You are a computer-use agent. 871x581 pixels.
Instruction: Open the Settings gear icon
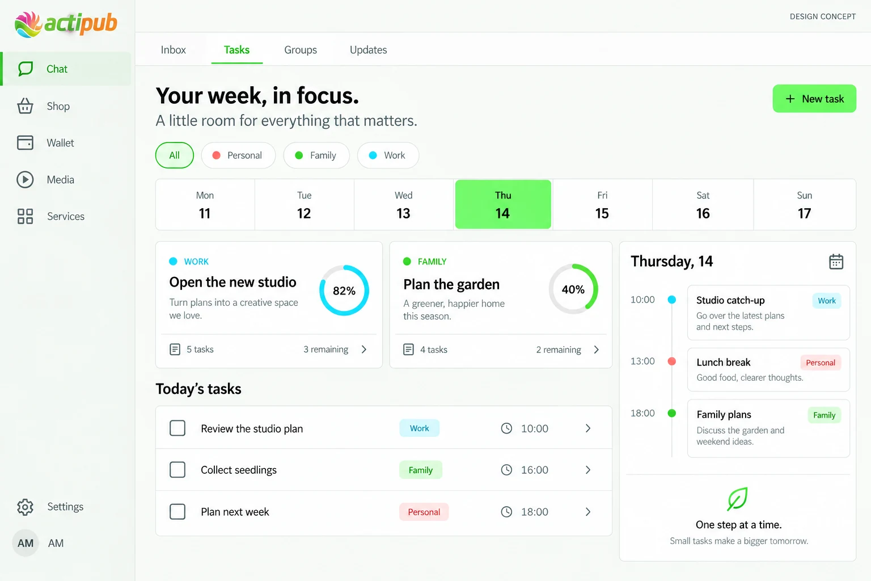point(25,507)
